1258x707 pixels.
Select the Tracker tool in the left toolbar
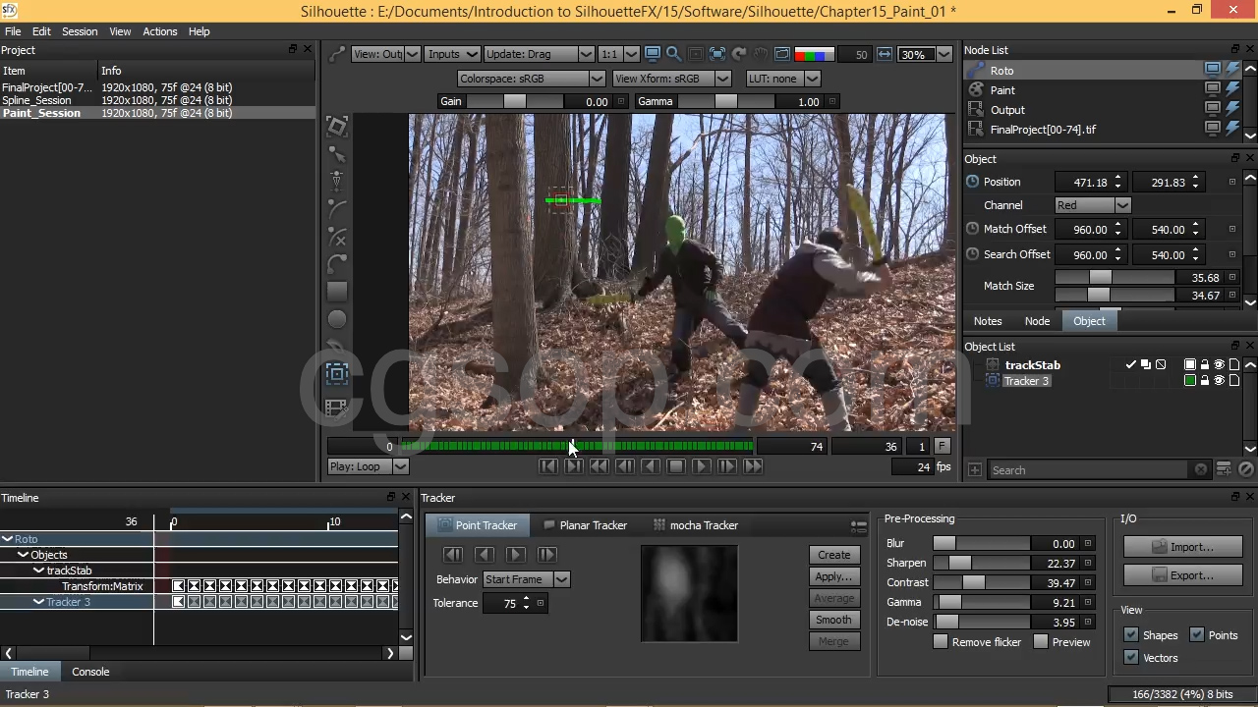[337, 373]
